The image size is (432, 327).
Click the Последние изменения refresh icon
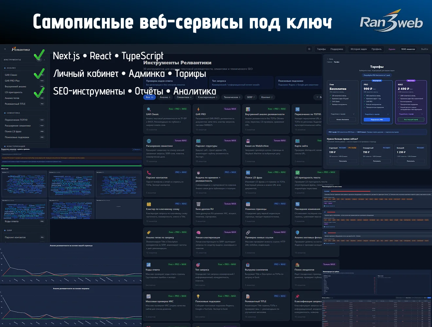click(297, 204)
